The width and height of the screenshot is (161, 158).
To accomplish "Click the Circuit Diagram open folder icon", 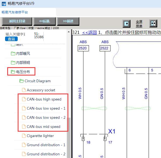I will (x=21, y=81).
